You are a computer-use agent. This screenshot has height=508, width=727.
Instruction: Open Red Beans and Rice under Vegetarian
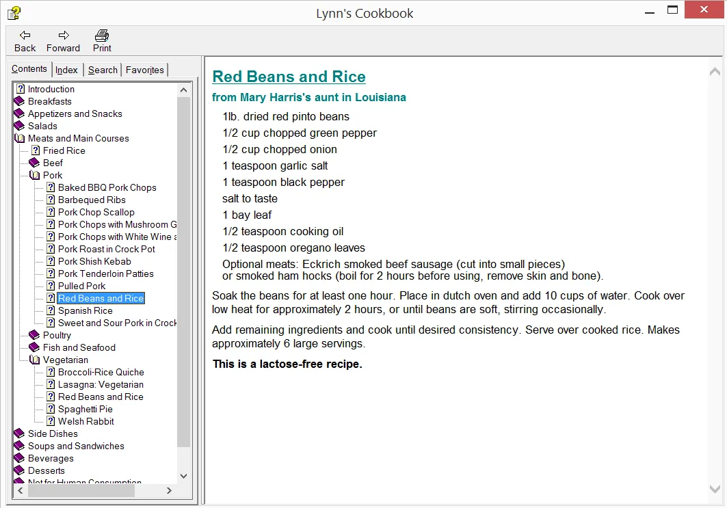coord(101,397)
